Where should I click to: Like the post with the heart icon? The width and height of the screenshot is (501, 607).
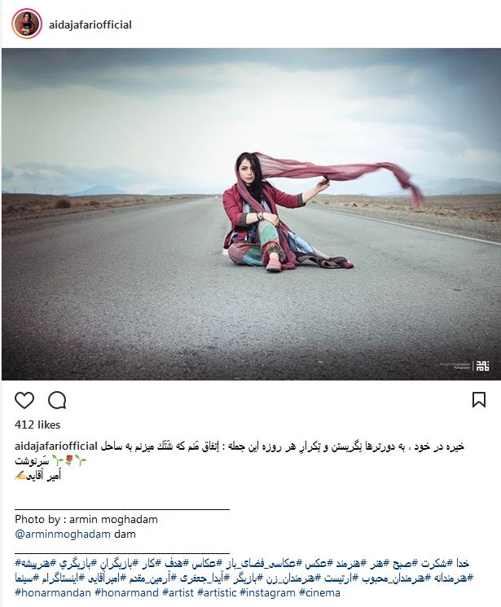[x=24, y=400]
